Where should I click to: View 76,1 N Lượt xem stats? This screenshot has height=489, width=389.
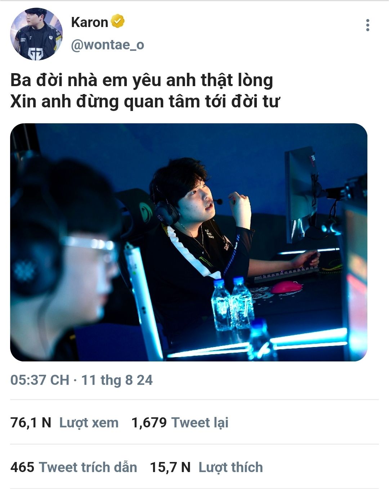coord(64,422)
